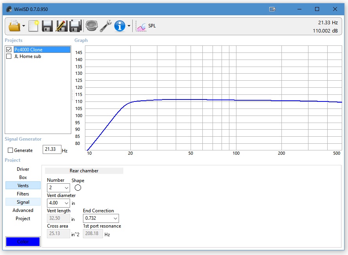348x255 pixels.
Task: Click the '110.002 dB' cursor readout
Action: tap(325, 31)
